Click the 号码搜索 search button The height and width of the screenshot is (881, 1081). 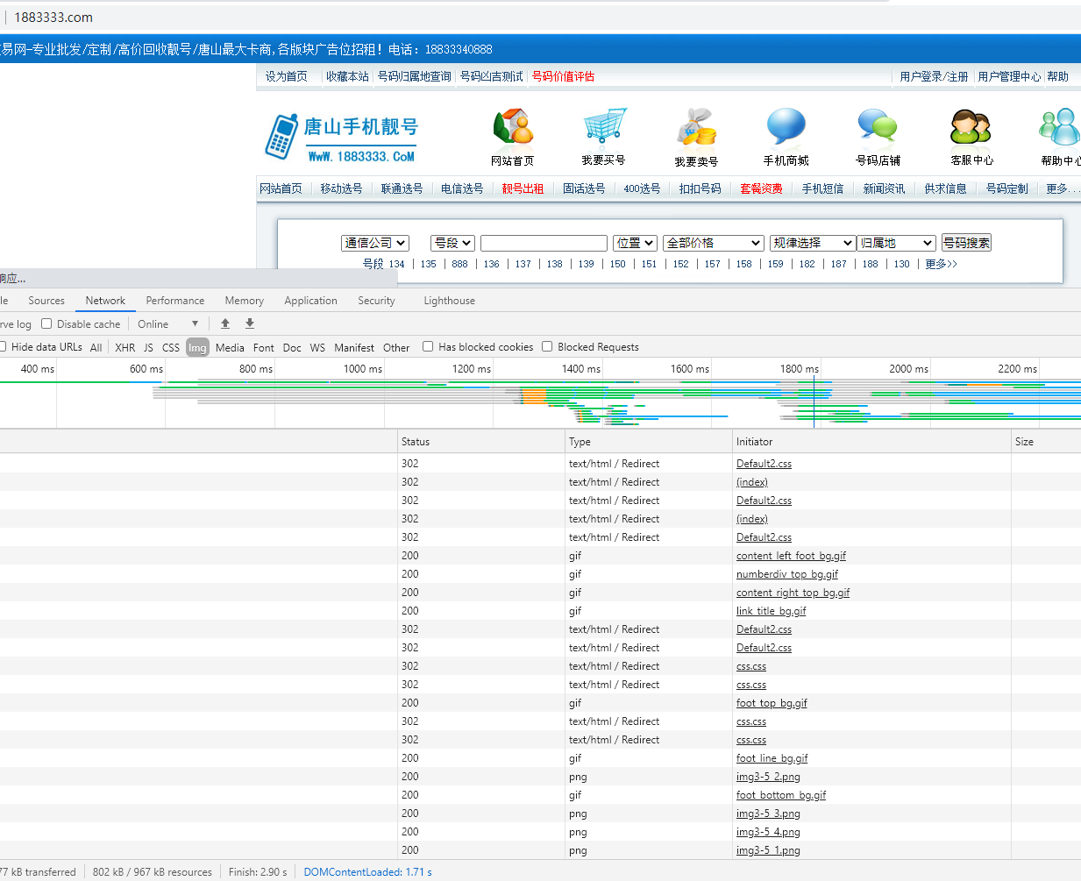point(966,243)
